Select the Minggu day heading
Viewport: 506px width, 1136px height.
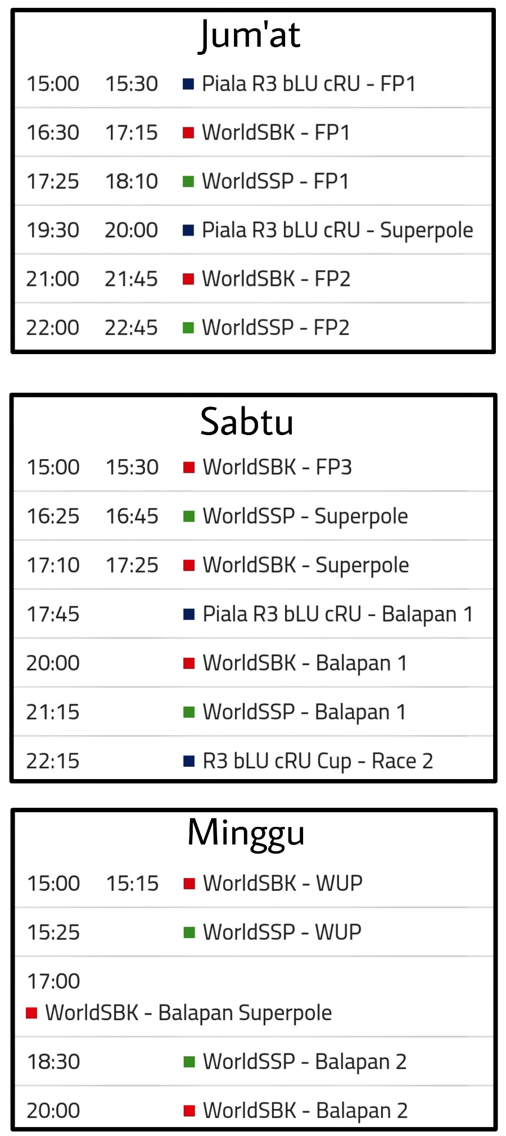246,832
